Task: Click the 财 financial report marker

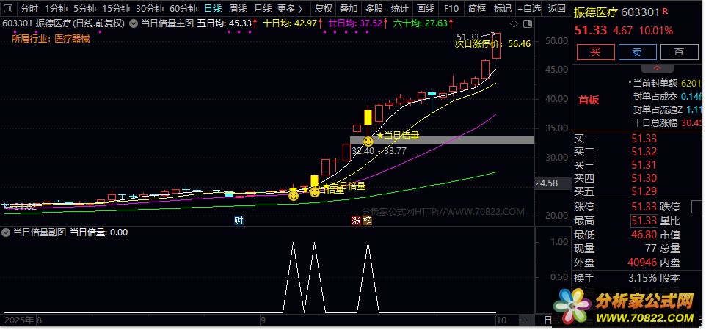Action: click(x=239, y=221)
